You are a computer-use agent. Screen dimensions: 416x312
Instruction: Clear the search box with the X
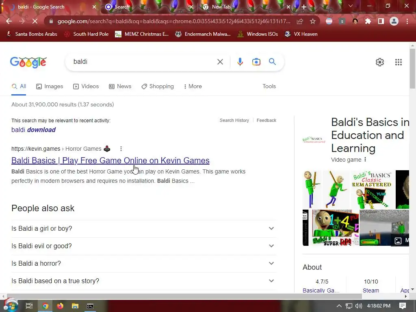click(x=220, y=62)
